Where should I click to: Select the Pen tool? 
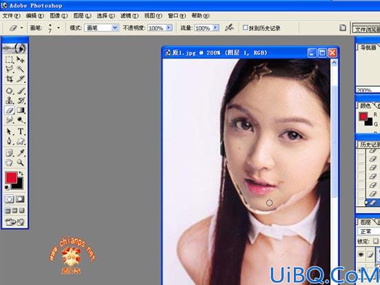pos(9,141)
